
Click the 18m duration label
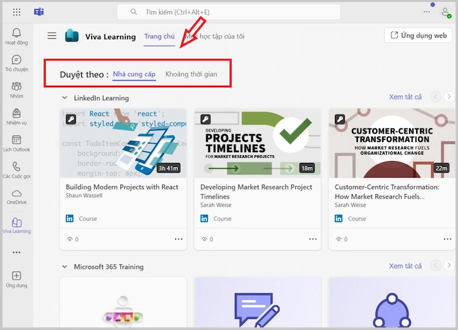click(x=307, y=168)
